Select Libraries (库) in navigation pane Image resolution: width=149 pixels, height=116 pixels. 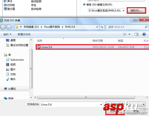(x=7, y=55)
